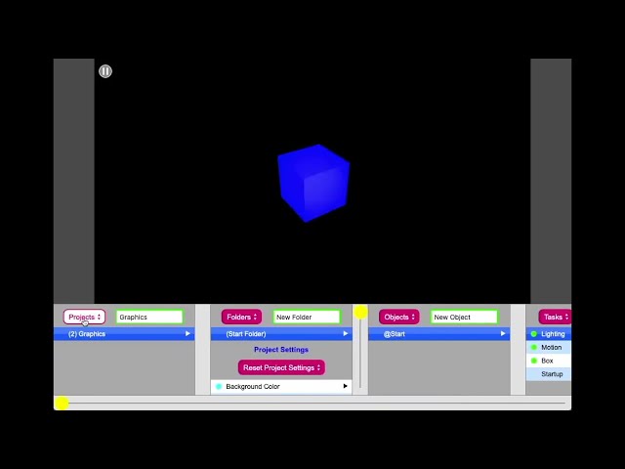Screen dimensions: 625x469
Task: Select the Box task row
Action: (549, 361)
